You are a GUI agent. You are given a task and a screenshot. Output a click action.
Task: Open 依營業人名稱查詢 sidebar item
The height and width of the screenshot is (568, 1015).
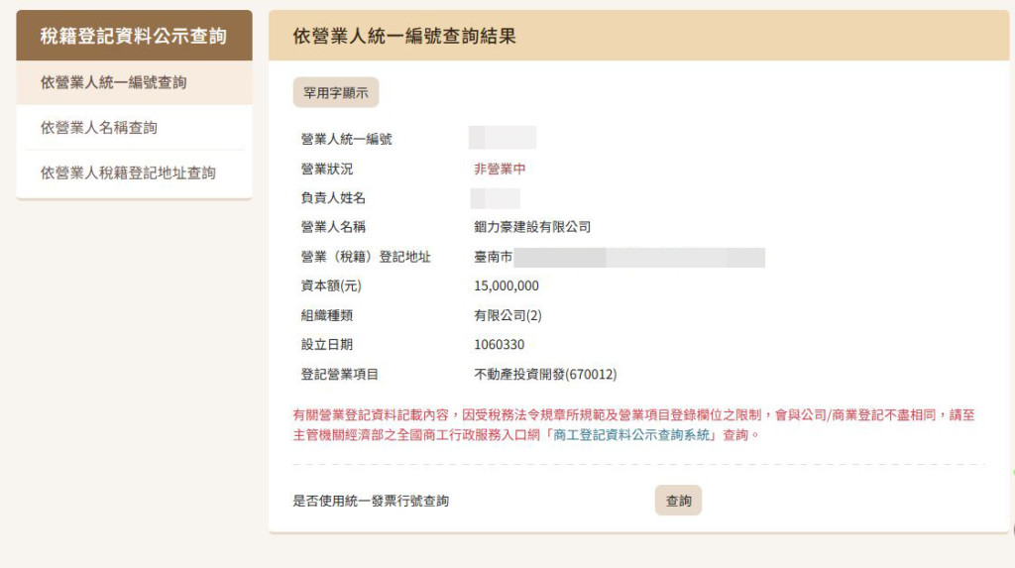[x=99, y=128]
